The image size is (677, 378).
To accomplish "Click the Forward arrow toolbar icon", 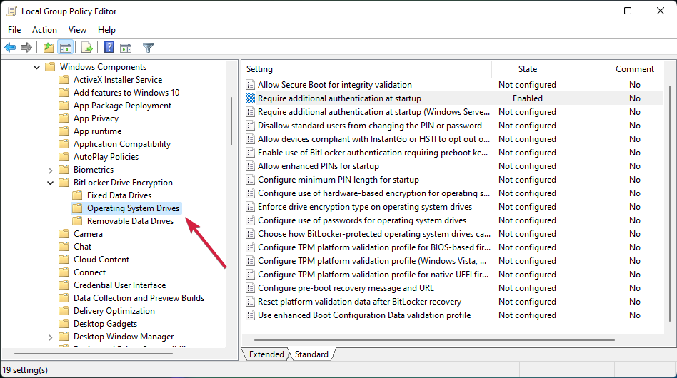I will click(x=26, y=47).
